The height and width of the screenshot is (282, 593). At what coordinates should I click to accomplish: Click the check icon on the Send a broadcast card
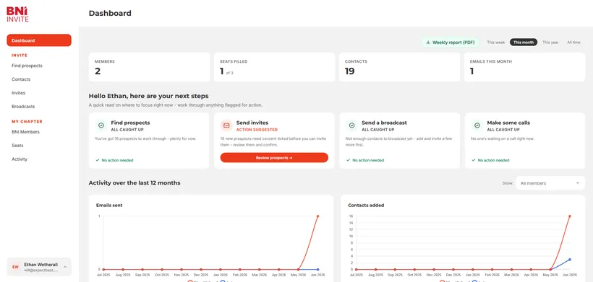point(351,125)
